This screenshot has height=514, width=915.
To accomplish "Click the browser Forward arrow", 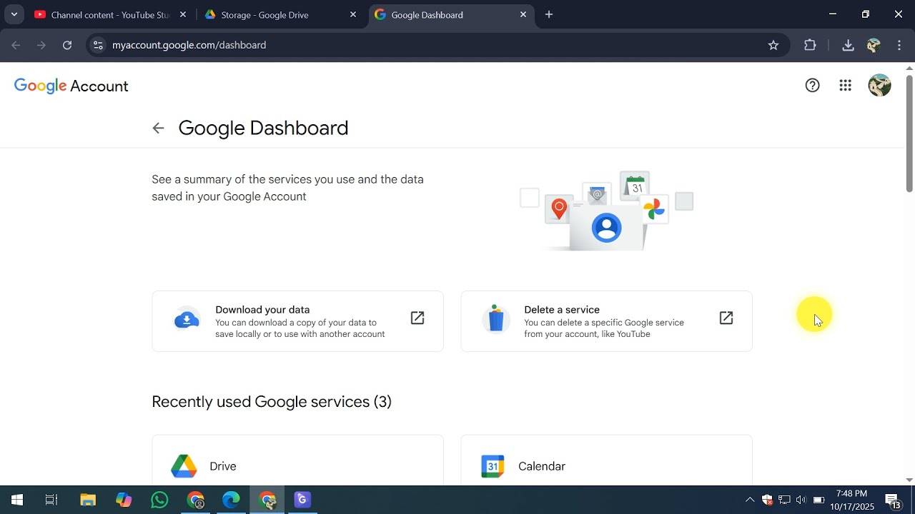I will tap(41, 45).
